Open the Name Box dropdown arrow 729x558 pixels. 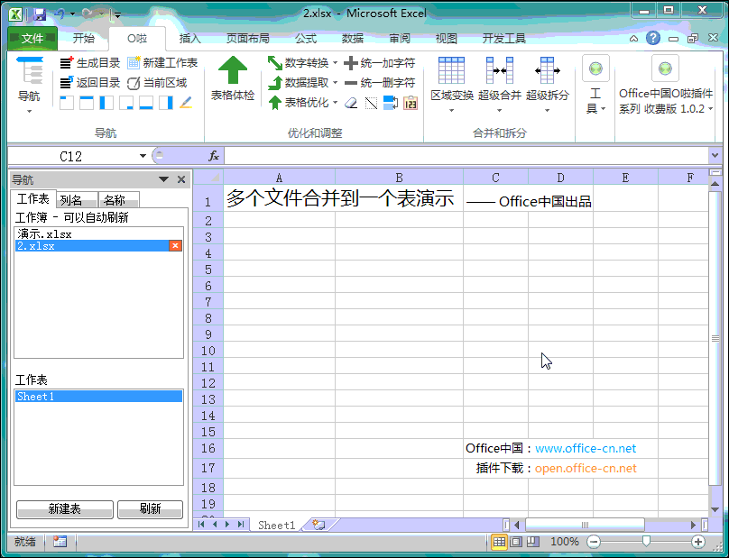143,156
